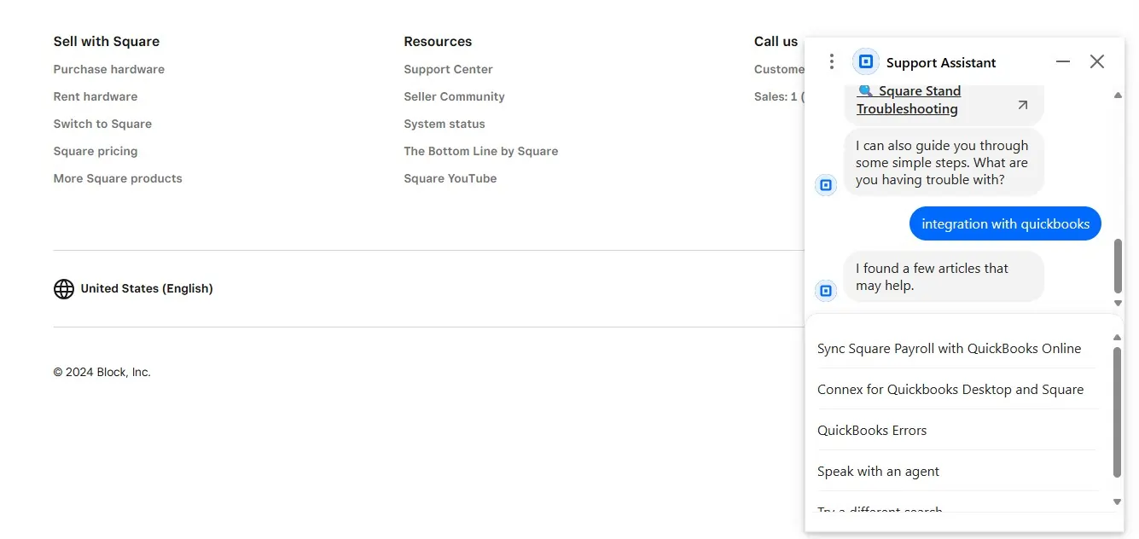Click the Support Assistant title text
The width and height of the screenshot is (1139, 539).
(x=941, y=62)
